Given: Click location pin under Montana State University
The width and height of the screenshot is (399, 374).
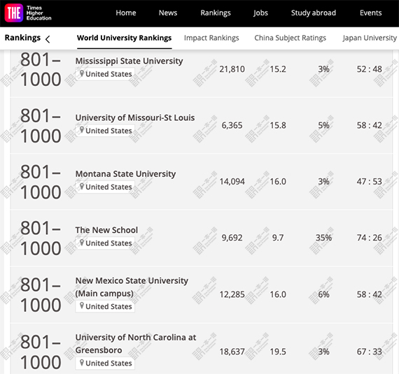Looking at the screenshot, I should pos(82,187).
